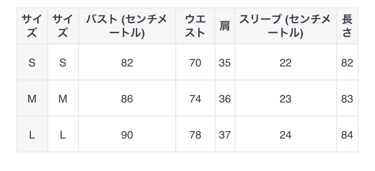Select the スリーブ (センチメートル) header cell
375x171 pixels.
pos(285,26)
